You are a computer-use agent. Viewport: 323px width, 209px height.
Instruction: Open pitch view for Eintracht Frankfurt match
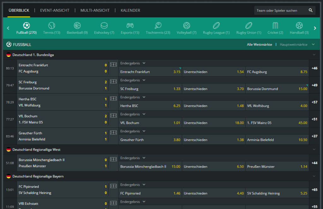(113, 65)
